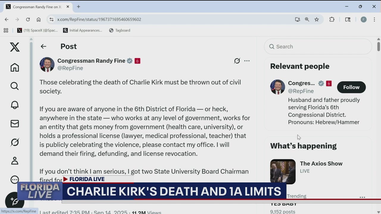Open Explore via the magnifying glass sidebar icon

15,86
